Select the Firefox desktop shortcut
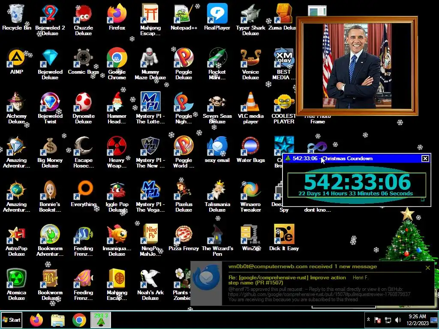Image resolution: width=439 pixels, height=329 pixels. tap(117, 17)
